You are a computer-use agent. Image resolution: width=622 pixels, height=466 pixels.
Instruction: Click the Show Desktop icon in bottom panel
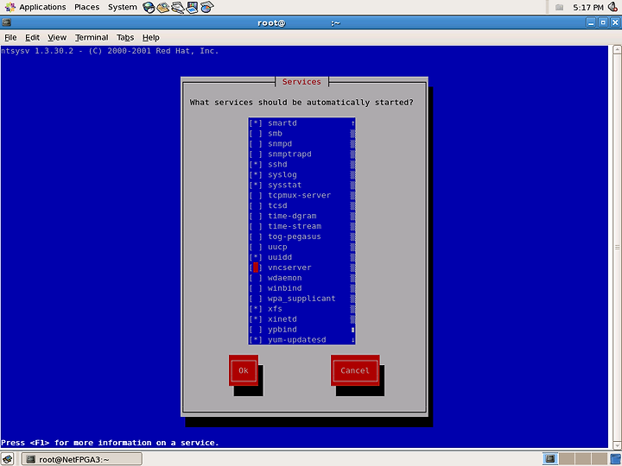7,459
